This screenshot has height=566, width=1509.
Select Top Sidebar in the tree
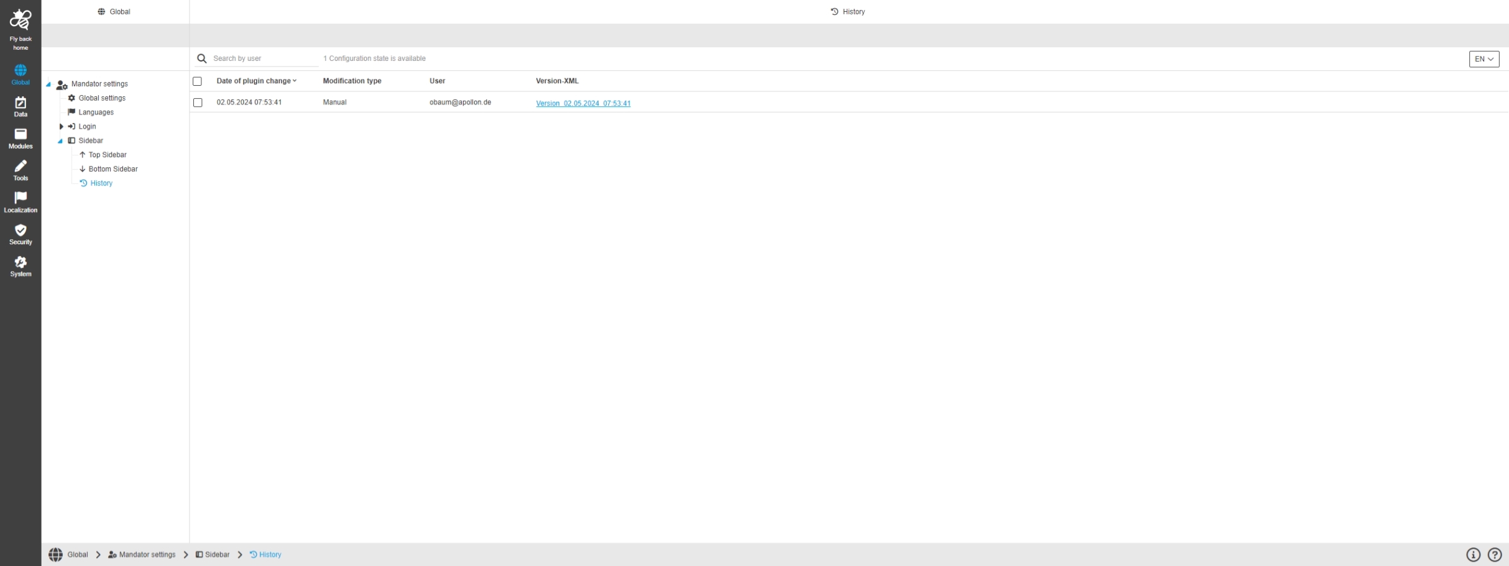108,155
